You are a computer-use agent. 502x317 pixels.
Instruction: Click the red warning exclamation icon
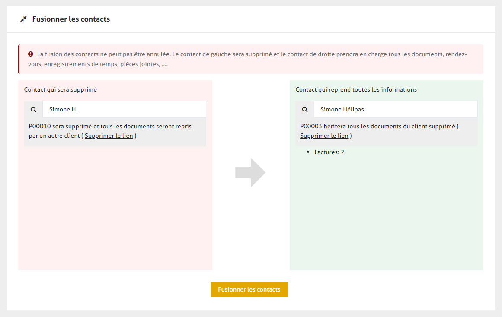click(31, 54)
